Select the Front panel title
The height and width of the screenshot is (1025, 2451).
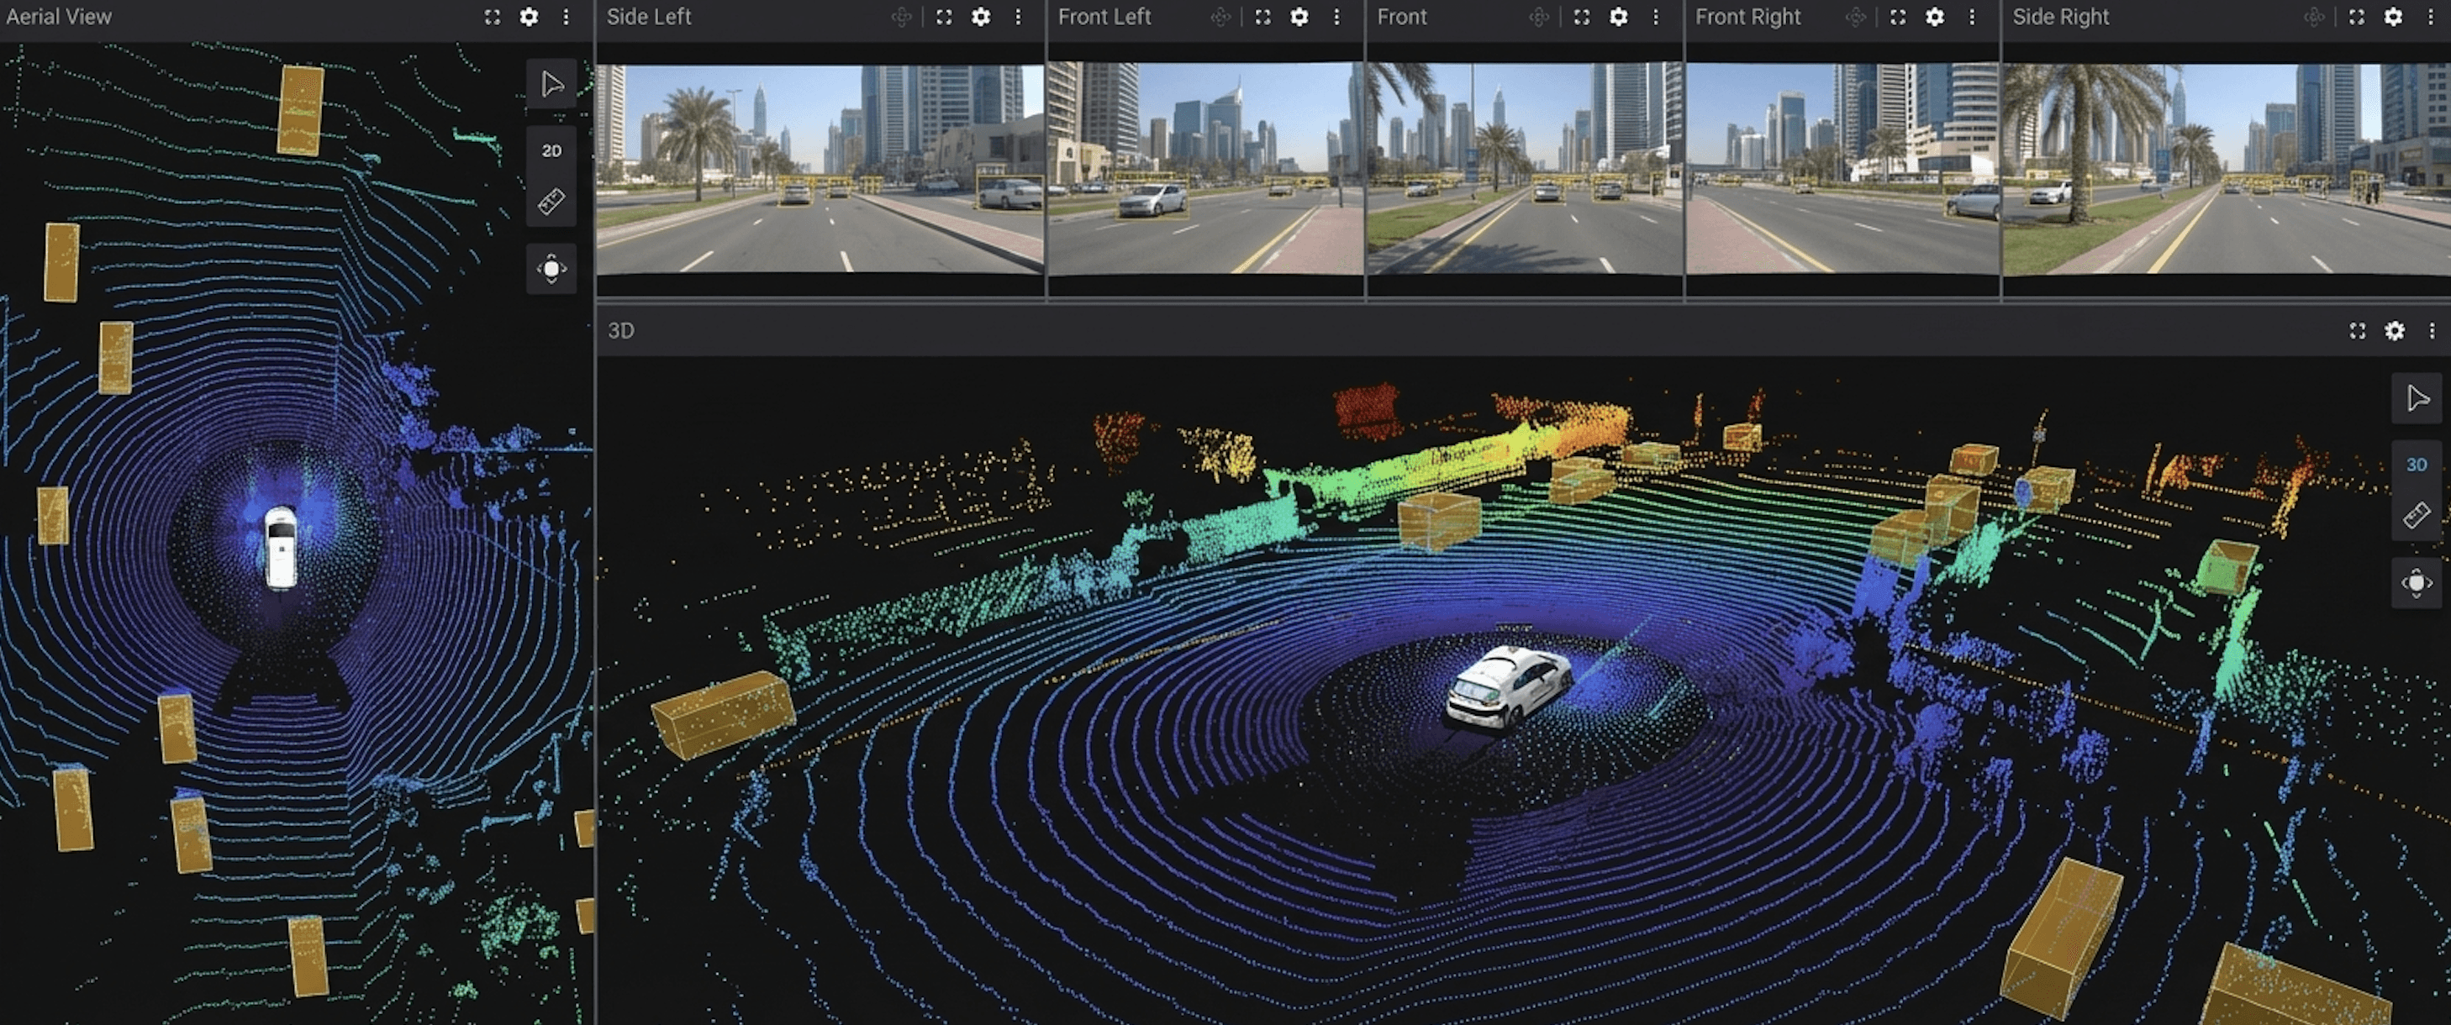click(x=1401, y=17)
